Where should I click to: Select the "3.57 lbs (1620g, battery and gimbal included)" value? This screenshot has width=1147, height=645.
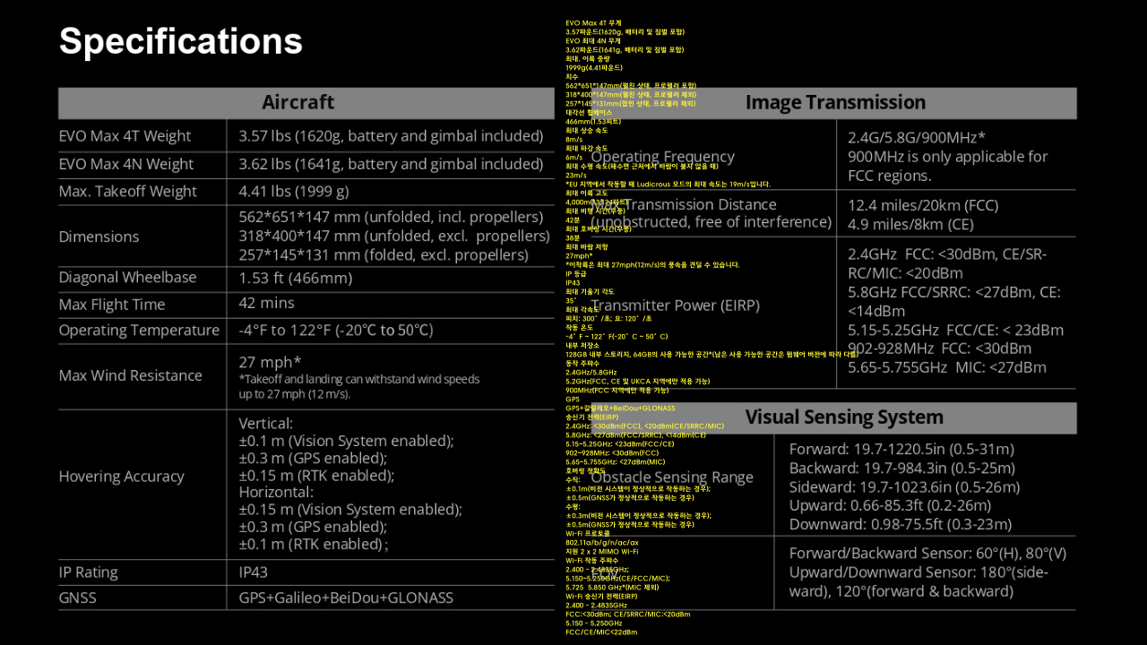pyautogui.click(x=391, y=136)
